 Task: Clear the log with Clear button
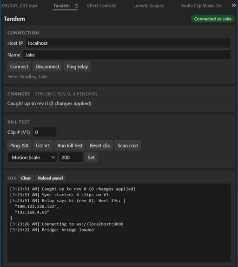[26, 178]
